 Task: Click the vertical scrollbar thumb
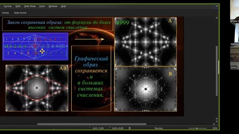[x=217, y=71]
